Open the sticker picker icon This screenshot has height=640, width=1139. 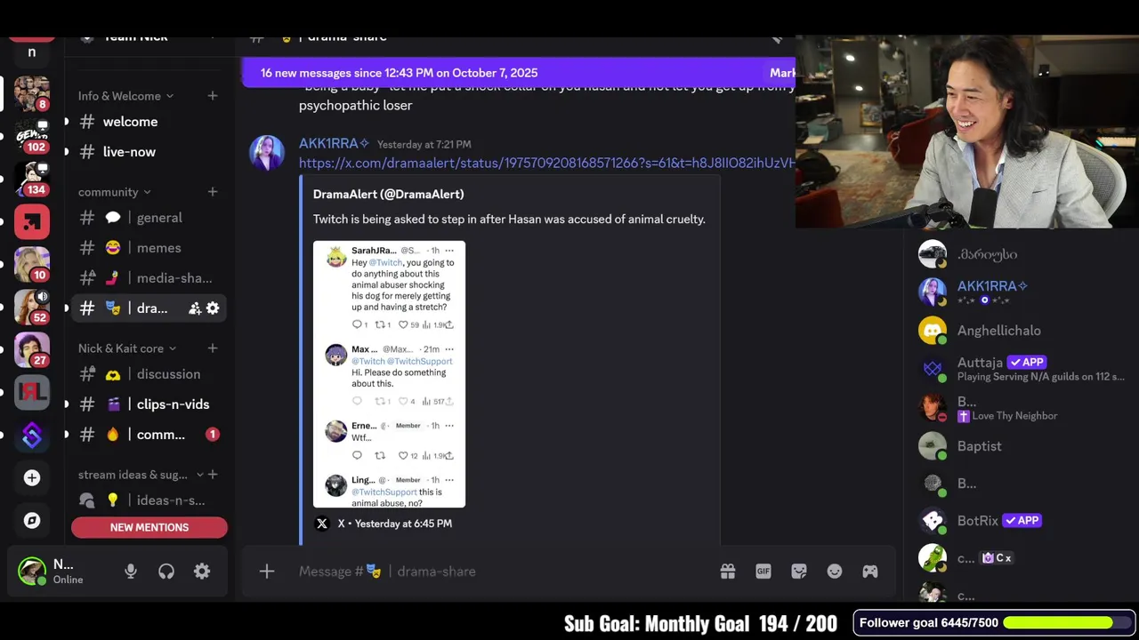tap(799, 572)
